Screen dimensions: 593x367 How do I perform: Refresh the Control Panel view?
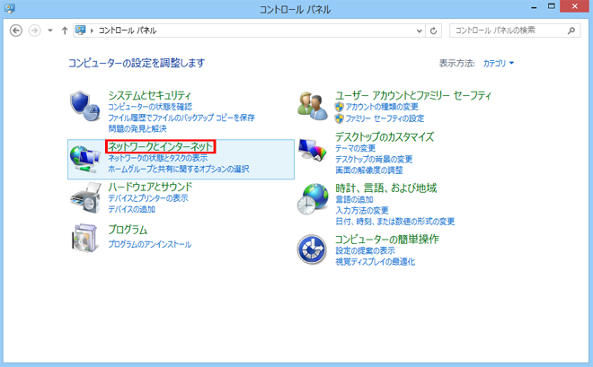tap(434, 31)
